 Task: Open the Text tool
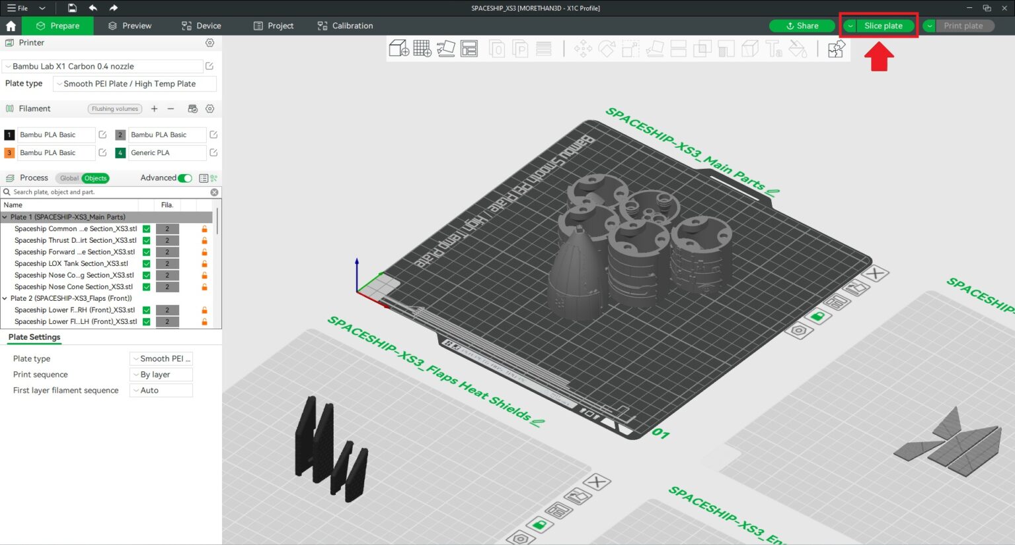(774, 48)
